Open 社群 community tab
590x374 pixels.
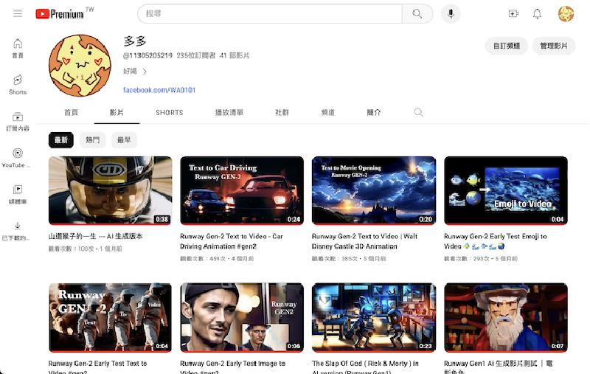pyautogui.click(x=282, y=112)
